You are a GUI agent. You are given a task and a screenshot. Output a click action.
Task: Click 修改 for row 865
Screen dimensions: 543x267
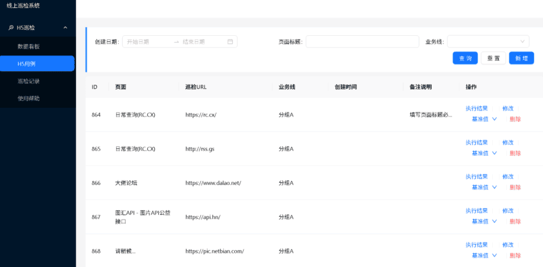(x=508, y=142)
